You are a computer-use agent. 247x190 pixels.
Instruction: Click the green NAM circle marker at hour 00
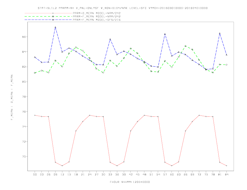[35, 73]
